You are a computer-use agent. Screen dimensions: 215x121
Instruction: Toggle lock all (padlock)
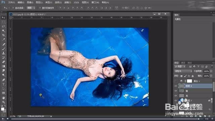(x=192, y=76)
